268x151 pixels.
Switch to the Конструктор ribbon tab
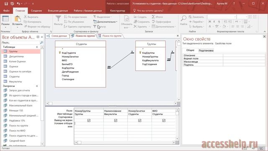pyautogui.click(x=118, y=10)
